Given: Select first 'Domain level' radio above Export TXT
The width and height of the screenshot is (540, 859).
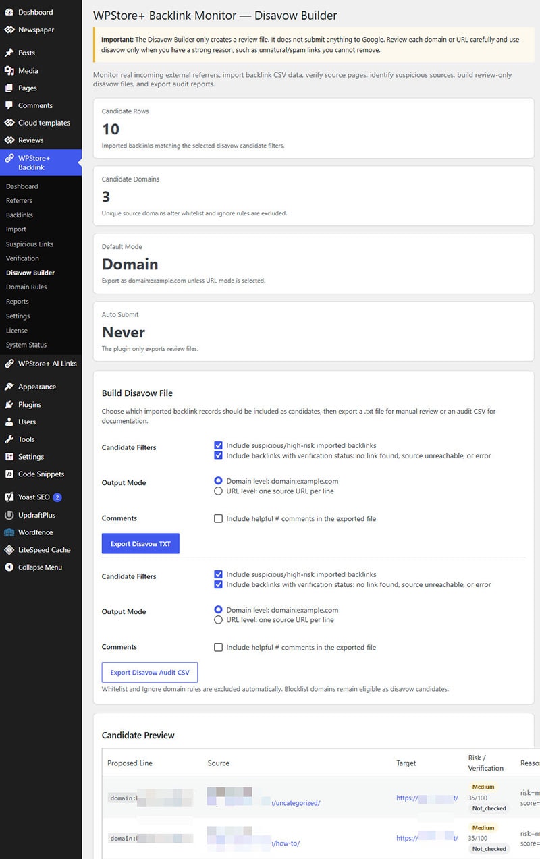Looking at the screenshot, I should click(x=218, y=481).
